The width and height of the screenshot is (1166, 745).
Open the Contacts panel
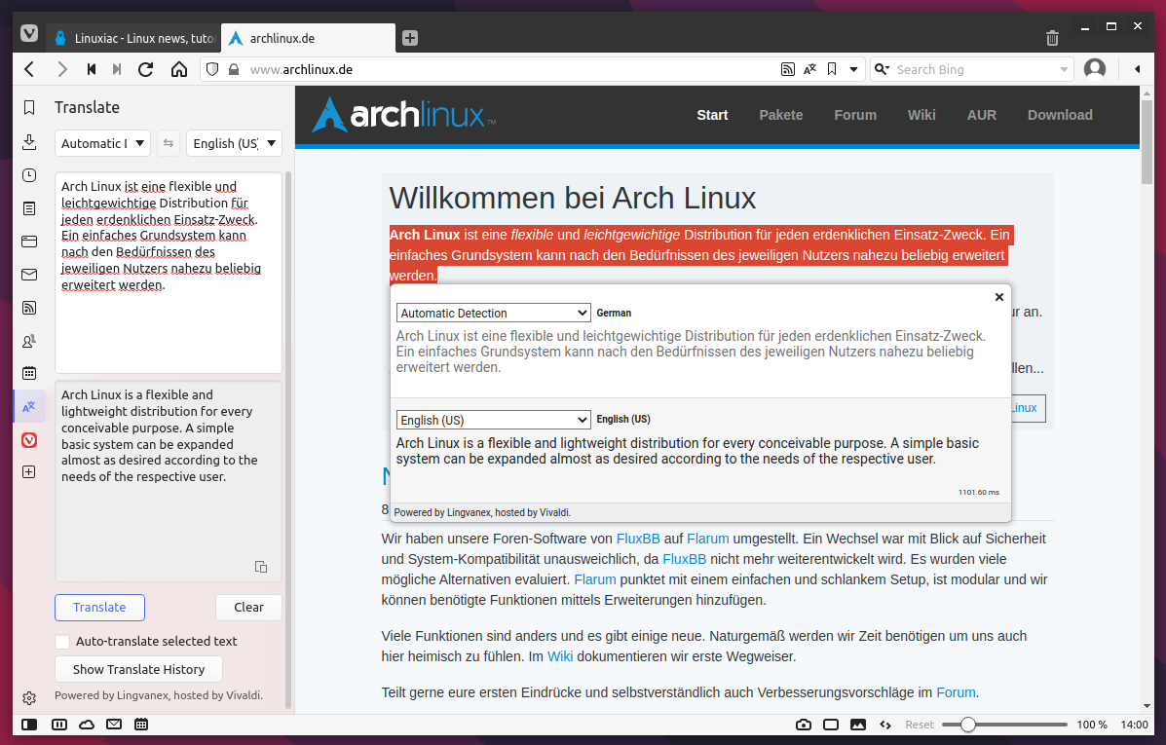(29, 341)
